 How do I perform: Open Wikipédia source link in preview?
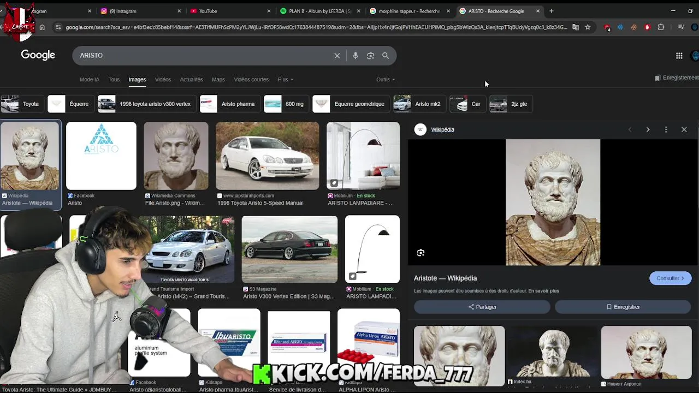[x=442, y=129]
